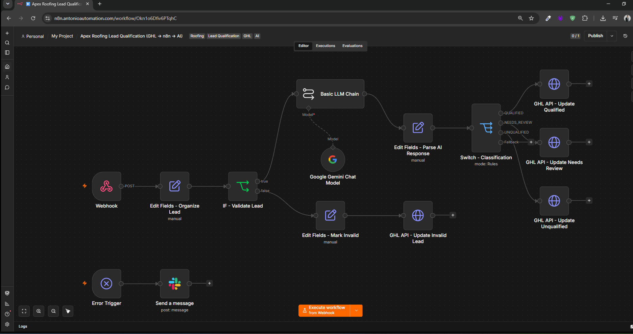Click the Lead Qualification tag

pos(223,36)
